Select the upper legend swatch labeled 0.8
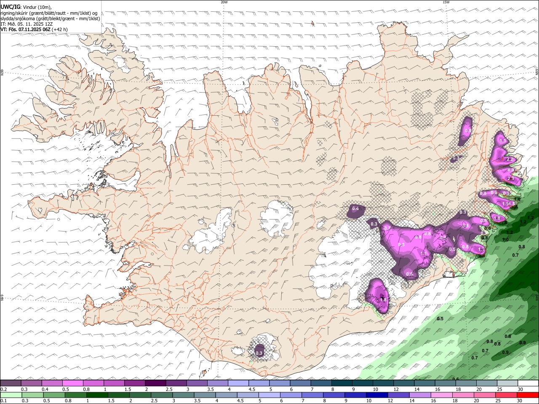539x404 pixels. coord(93,383)
